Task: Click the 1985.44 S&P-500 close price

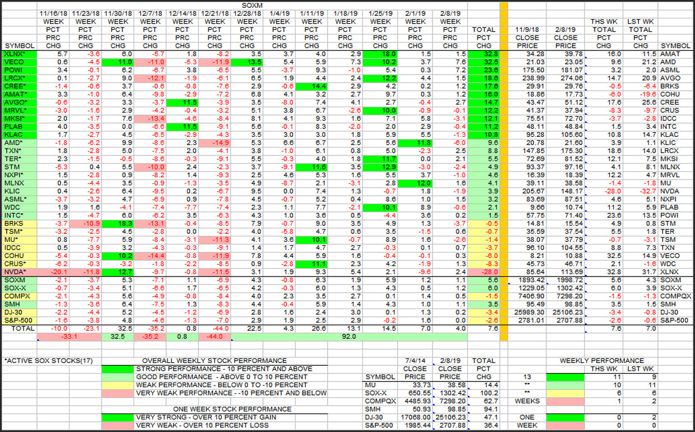Action: pos(415,425)
